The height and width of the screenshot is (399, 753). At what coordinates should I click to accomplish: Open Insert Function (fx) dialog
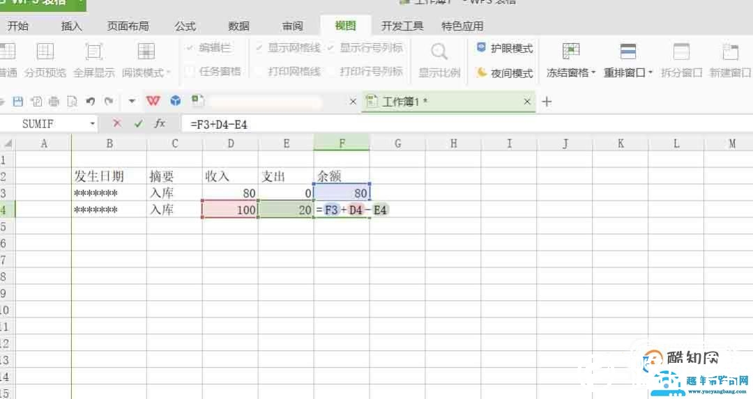(160, 123)
